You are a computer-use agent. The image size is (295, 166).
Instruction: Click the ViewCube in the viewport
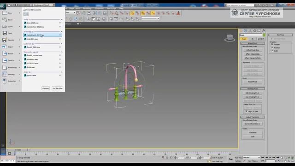(230, 38)
